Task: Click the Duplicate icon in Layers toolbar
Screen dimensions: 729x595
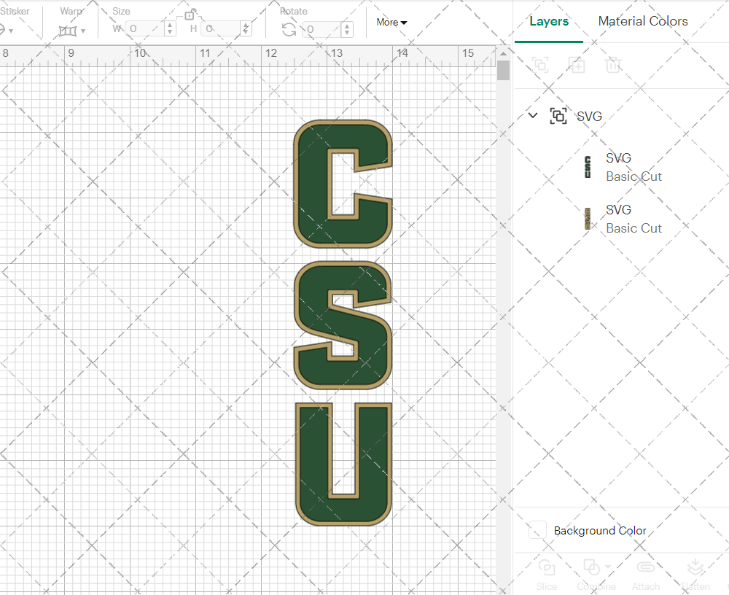Action: (577, 65)
